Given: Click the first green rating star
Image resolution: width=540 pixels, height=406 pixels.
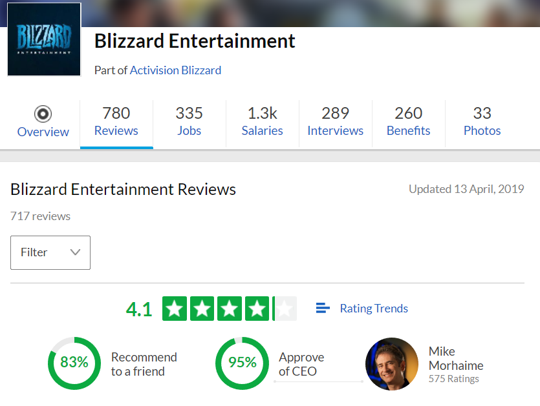Looking at the screenshot, I should [175, 309].
